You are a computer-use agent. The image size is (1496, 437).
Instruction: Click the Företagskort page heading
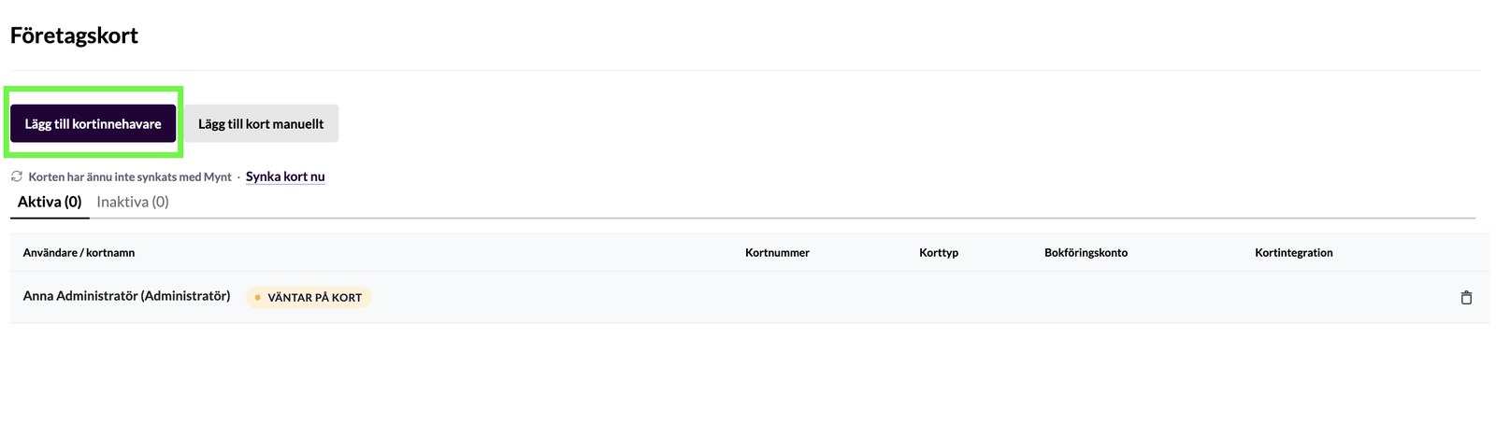click(x=74, y=35)
